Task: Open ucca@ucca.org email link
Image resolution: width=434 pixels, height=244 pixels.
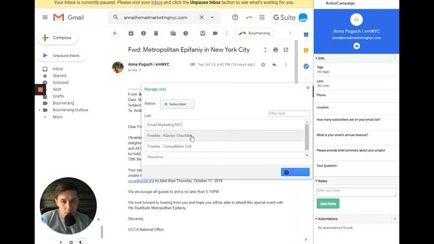Action: click(x=141, y=181)
